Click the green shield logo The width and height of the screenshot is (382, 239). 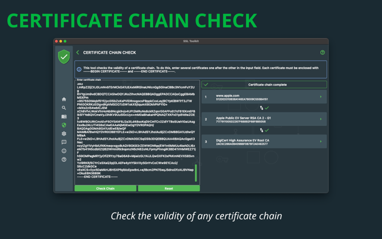64,56
